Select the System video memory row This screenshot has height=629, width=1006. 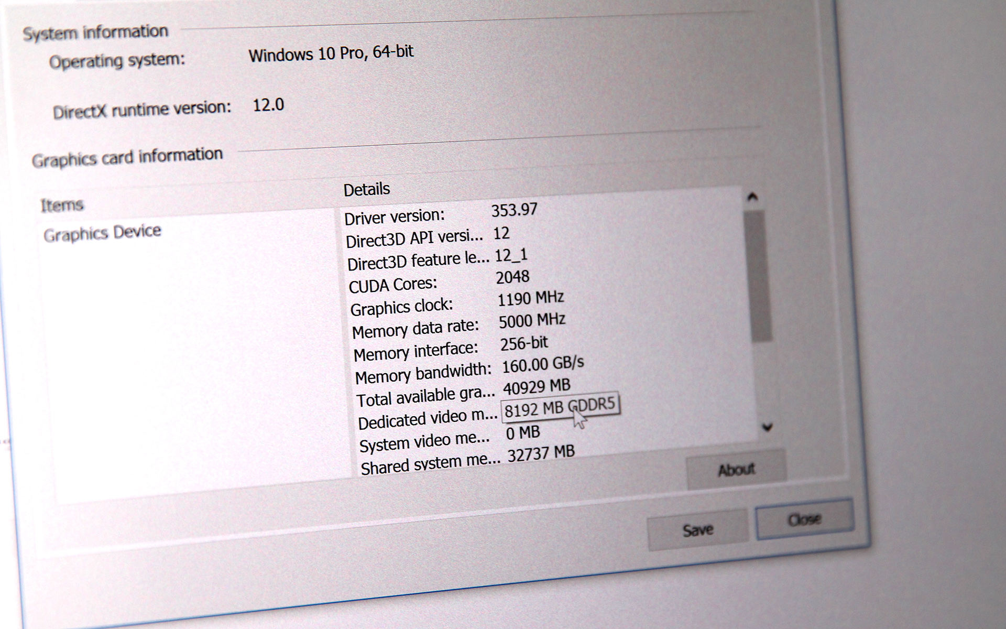coord(424,442)
